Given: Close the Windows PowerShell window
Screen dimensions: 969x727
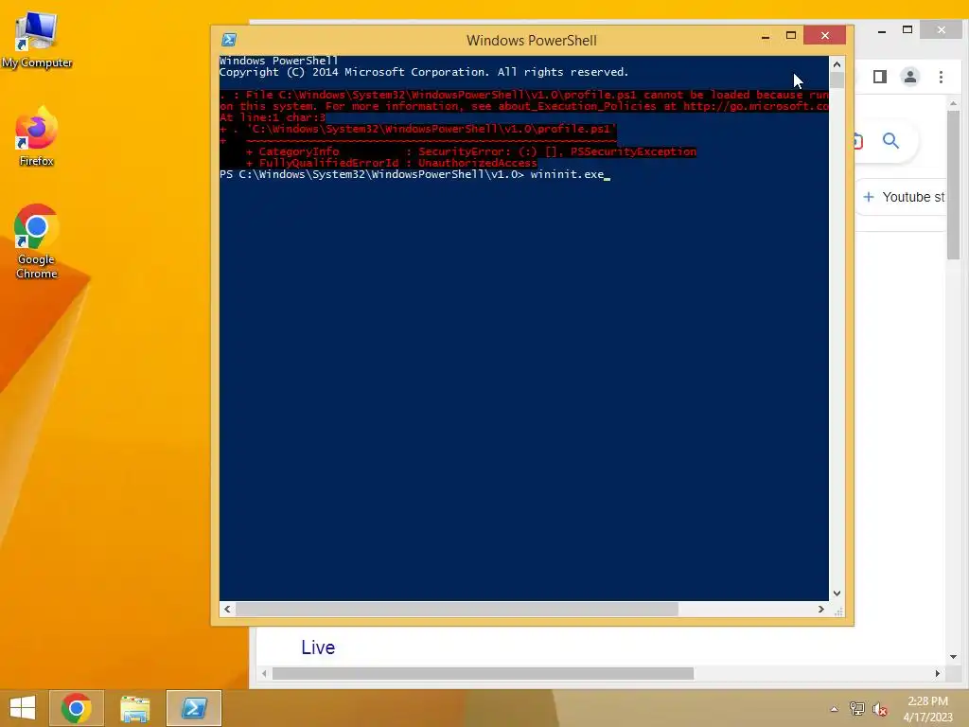Looking at the screenshot, I should [825, 36].
